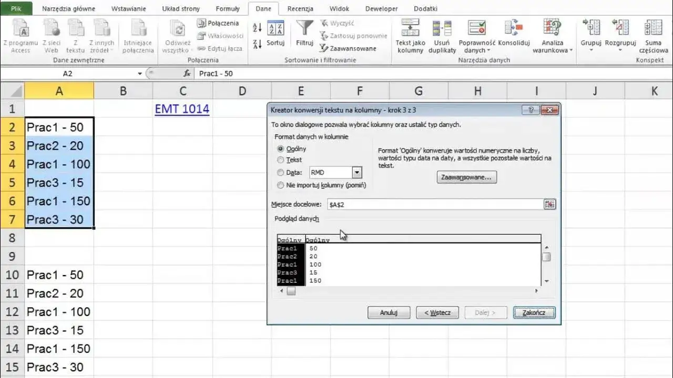Click the Zakończ button
The image size is (673, 378).
pos(534,312)
